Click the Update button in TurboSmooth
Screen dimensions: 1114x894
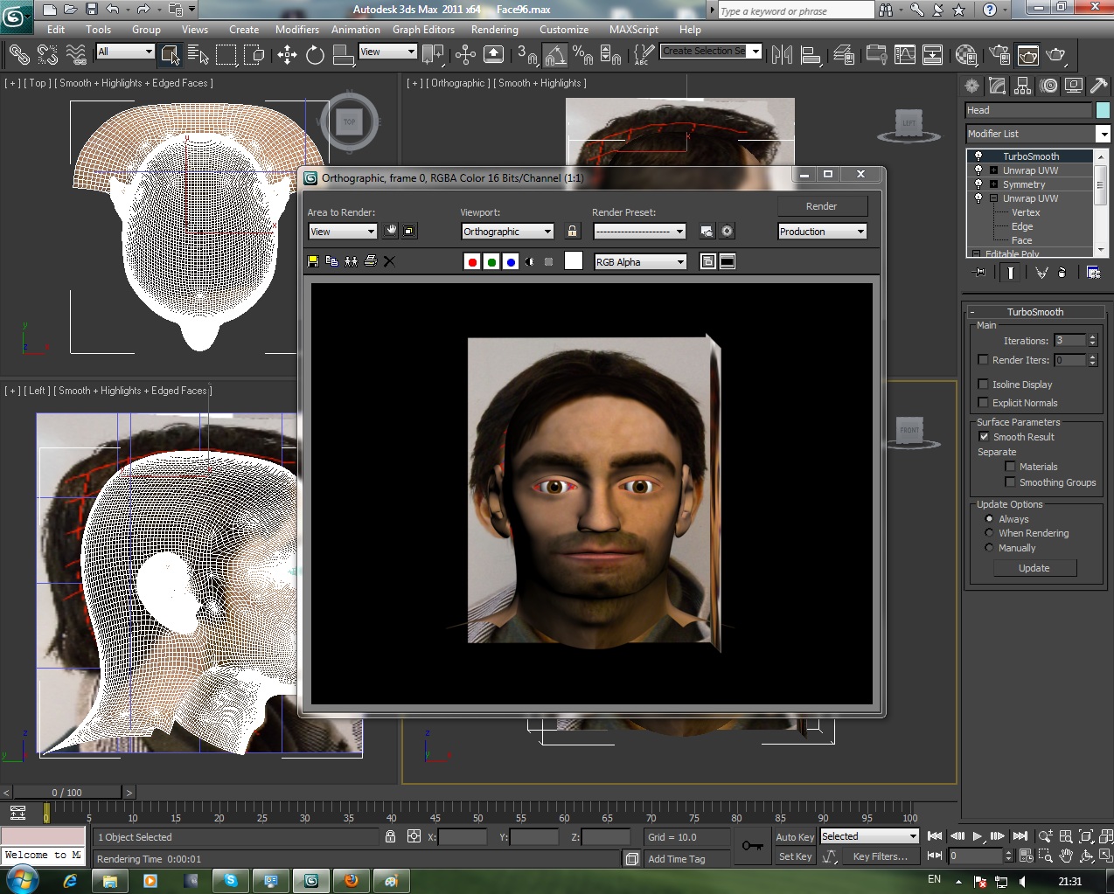pyautogui.click(x=1034, y=568)
